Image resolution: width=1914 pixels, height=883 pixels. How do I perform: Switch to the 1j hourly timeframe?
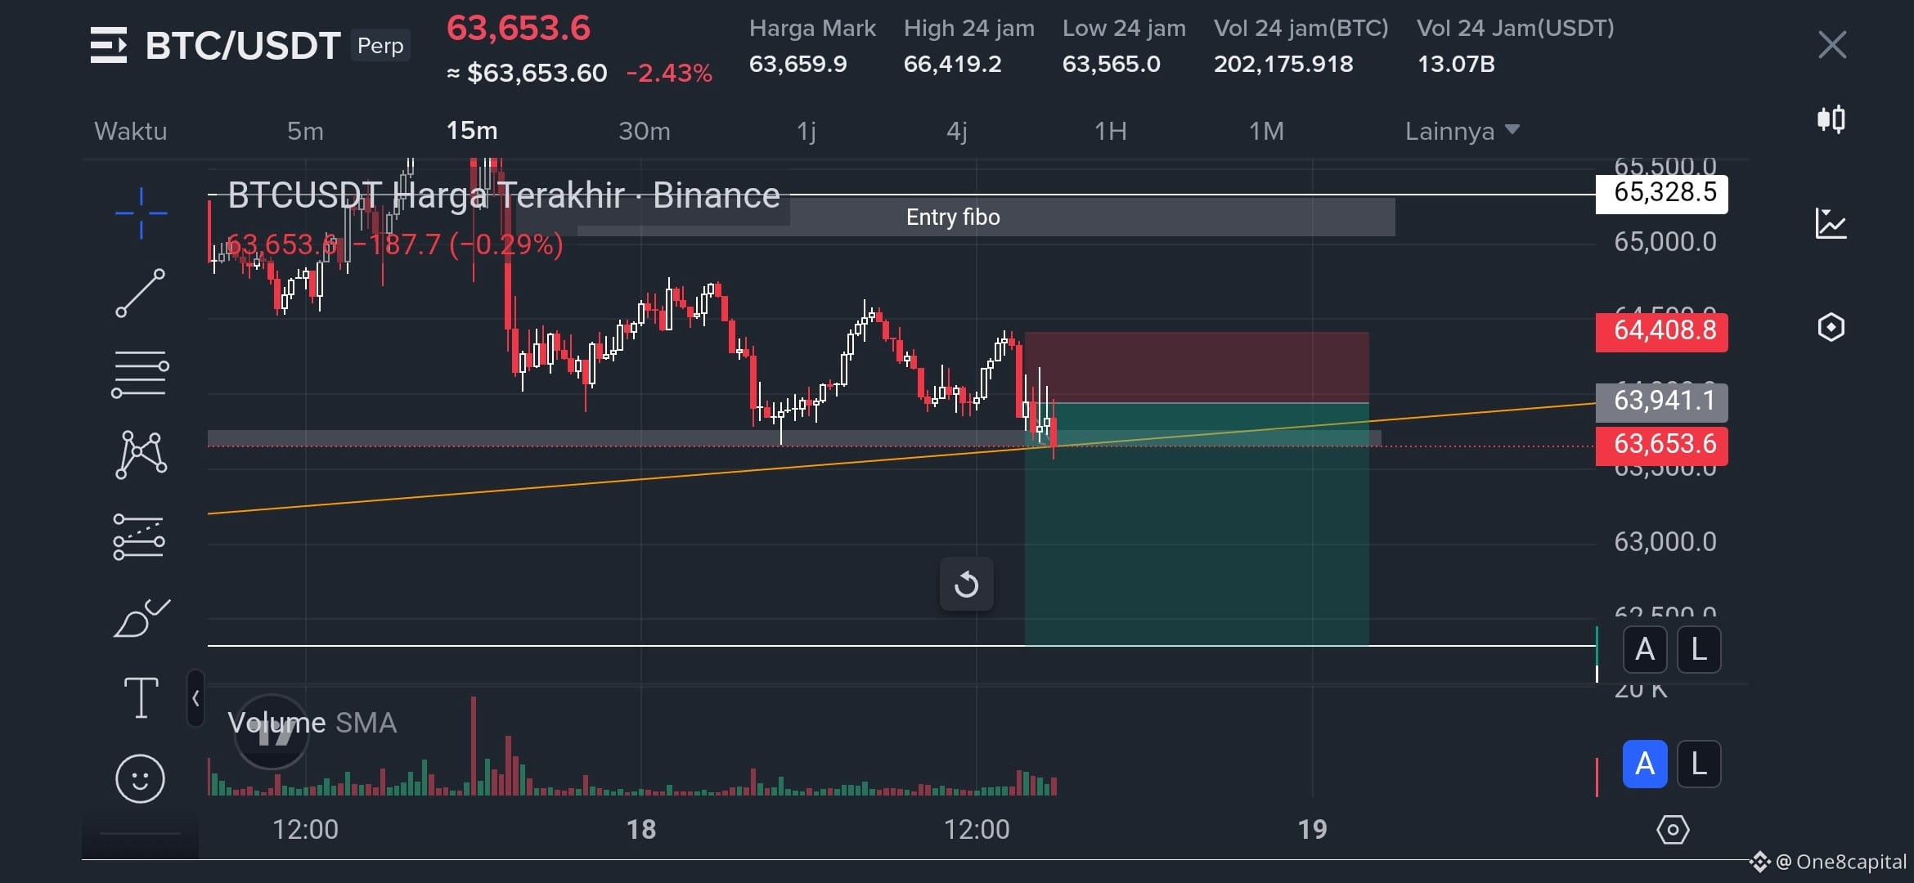[806, 131]
